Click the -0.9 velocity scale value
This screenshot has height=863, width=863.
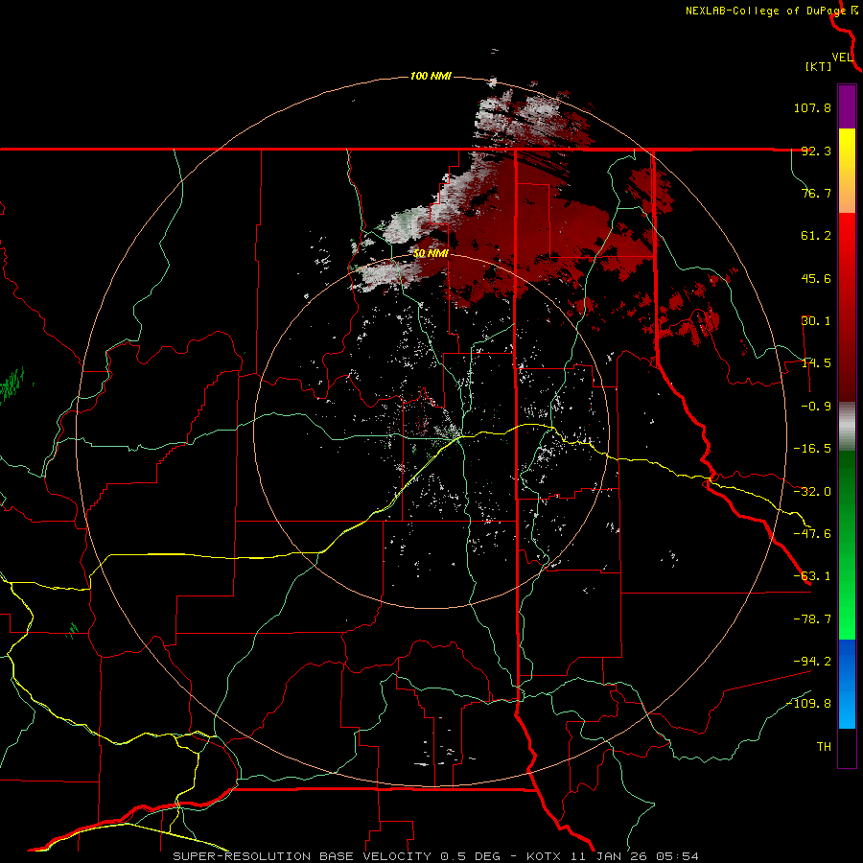coord(816,407)
